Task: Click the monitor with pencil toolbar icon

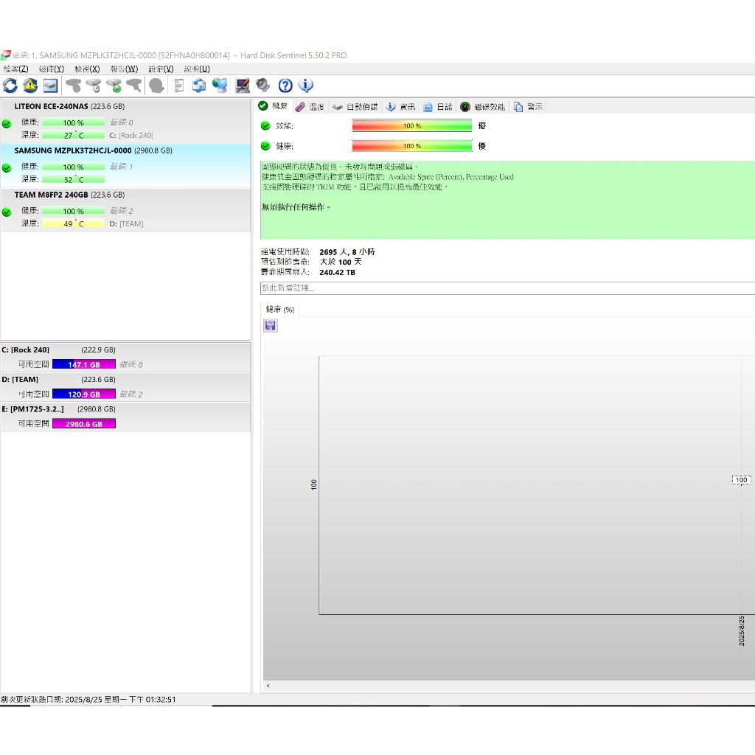Action: coord(242,86)
